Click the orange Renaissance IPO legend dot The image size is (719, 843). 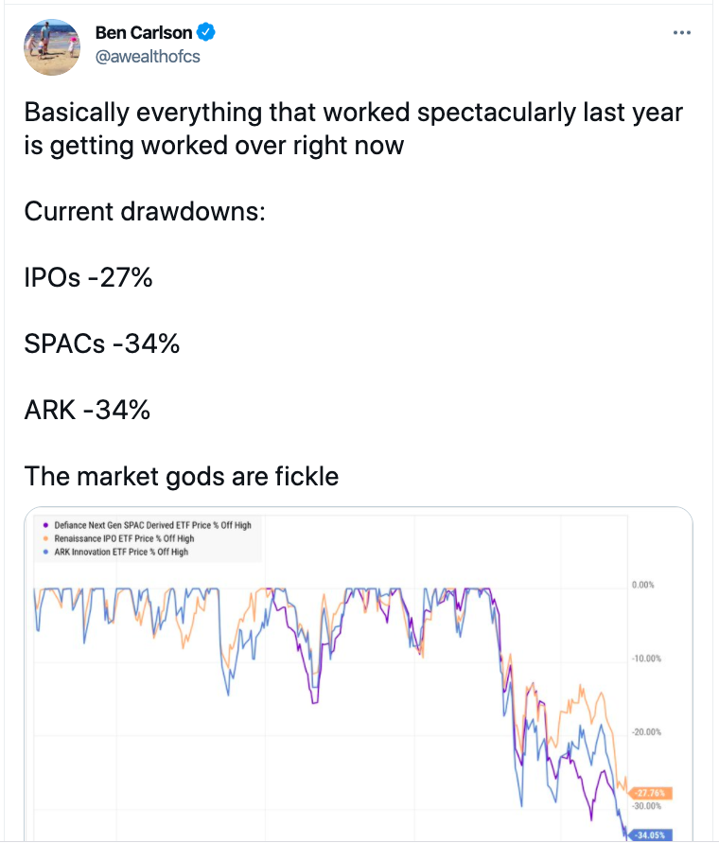(x=46, y=538)
